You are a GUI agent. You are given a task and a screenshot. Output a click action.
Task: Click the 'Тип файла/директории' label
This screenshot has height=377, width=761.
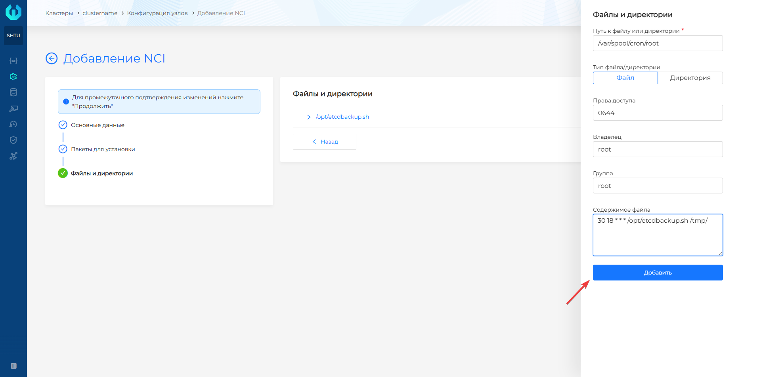coord(627,67)
